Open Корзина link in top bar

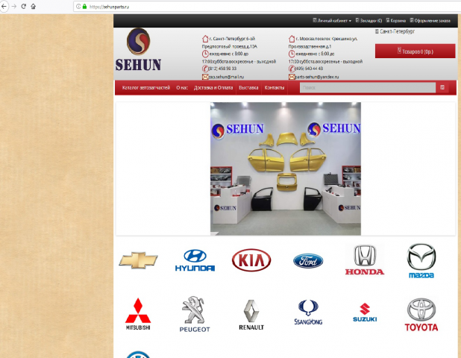tap(396, 21)
